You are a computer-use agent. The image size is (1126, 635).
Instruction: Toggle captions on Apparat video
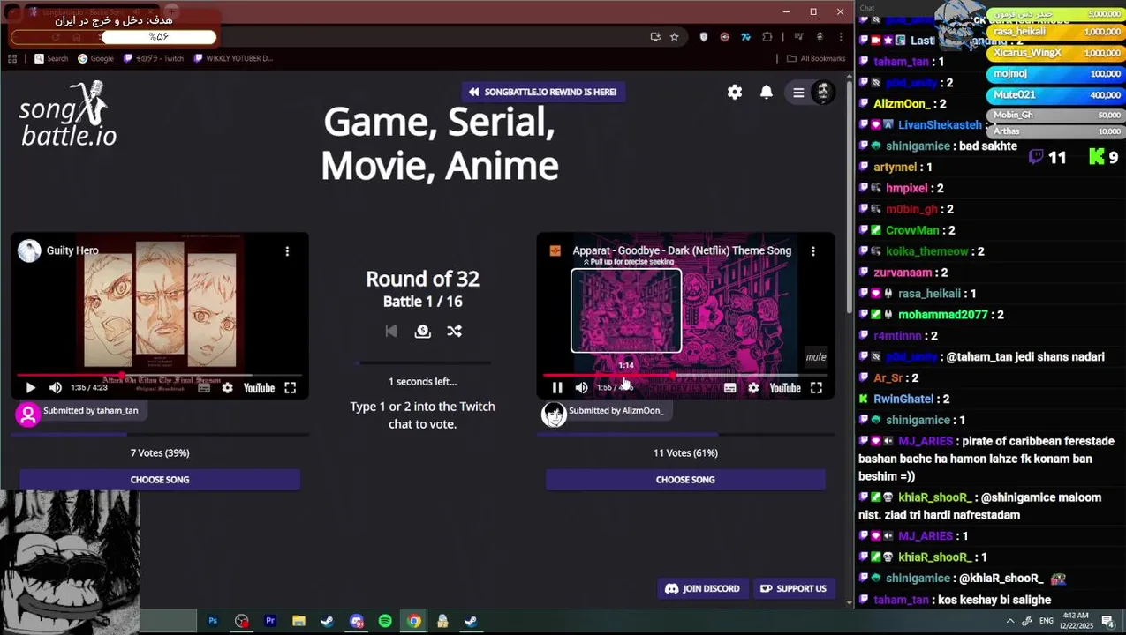[730, 388]
